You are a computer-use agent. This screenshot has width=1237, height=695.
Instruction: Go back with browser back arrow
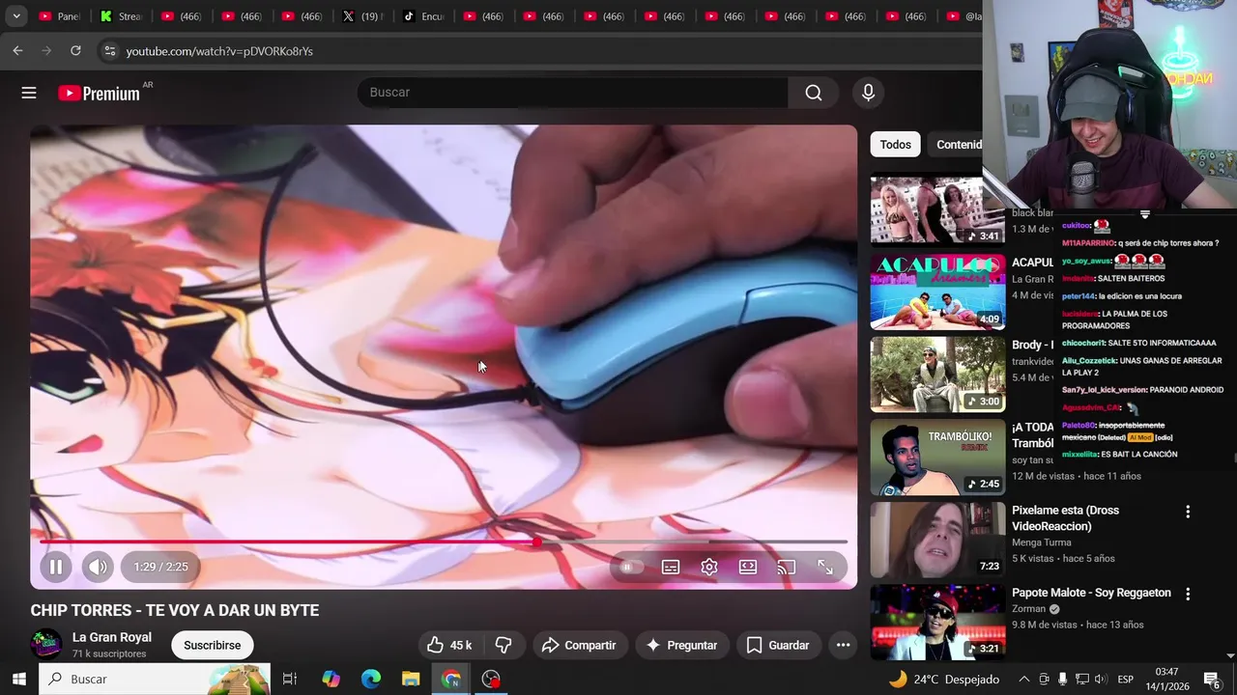pyautogui.click(x=17, y=51)
